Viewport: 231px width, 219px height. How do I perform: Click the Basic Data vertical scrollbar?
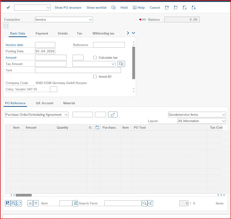coord(134,63)
